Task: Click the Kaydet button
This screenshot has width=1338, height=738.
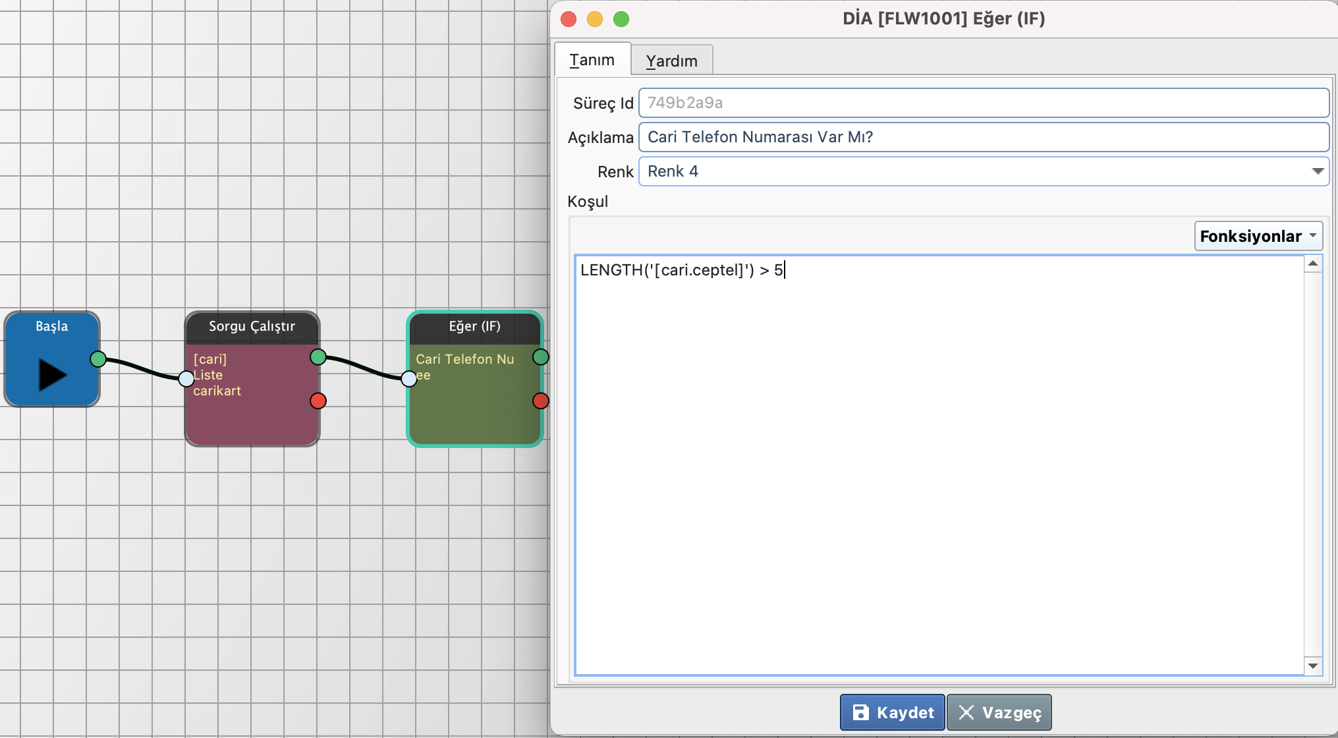Action: [x=893, y=712]
